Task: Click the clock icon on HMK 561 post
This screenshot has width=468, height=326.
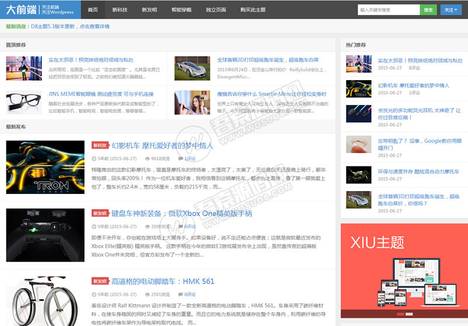Action: coord(94,294)
